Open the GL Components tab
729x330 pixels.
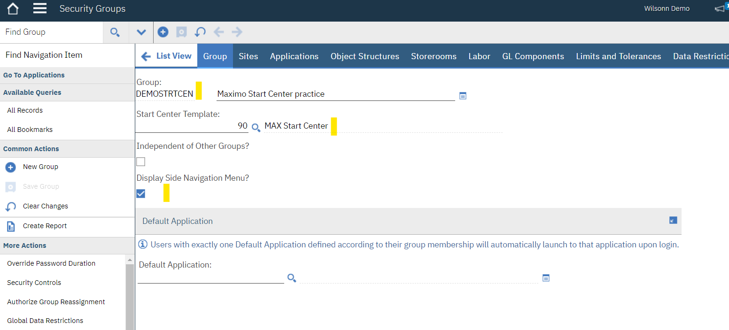pos(533,56)
